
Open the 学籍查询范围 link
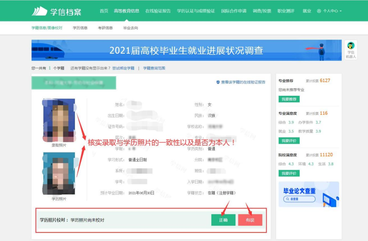click(x=154, y=68)
